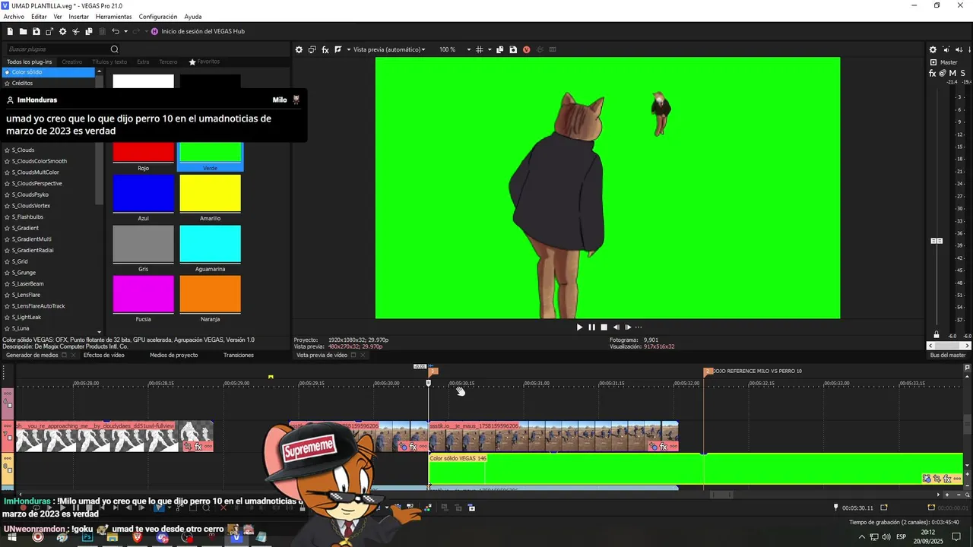973x547 pixels.
Task: Open project properties gear in main toolbar
Action: click(63, 31)
